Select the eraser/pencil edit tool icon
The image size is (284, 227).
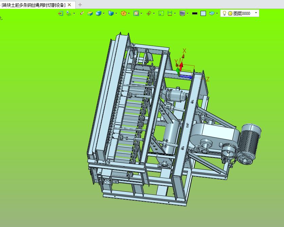[x=82, y=14]
